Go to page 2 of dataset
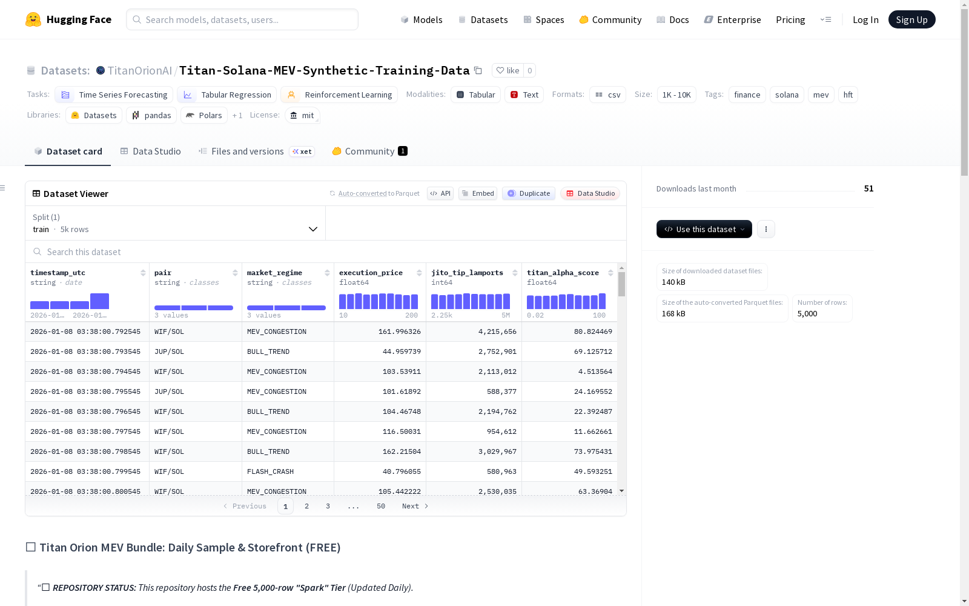Viewport: 969px width, 606px height. [306, 506]
